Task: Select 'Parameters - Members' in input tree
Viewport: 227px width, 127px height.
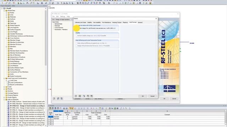Action: (x=61, y=30)
